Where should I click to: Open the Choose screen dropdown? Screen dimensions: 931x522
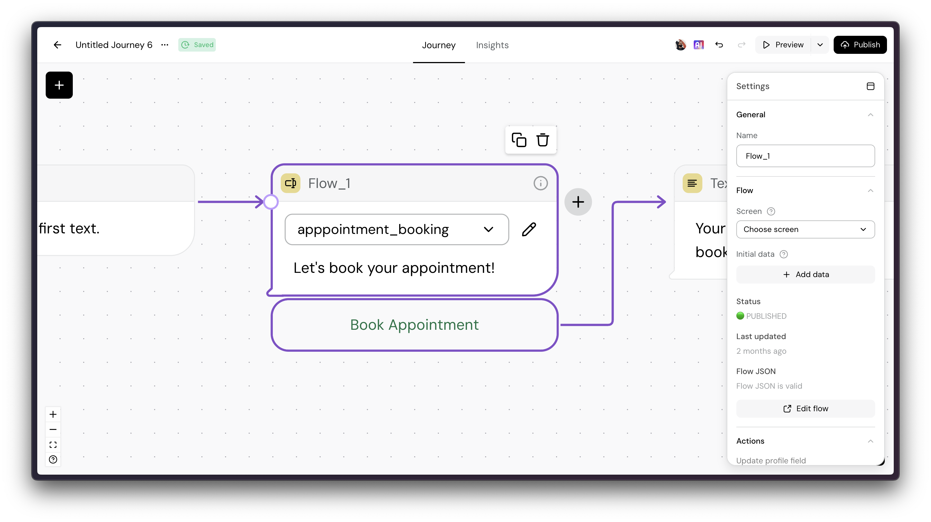(805, 230)
